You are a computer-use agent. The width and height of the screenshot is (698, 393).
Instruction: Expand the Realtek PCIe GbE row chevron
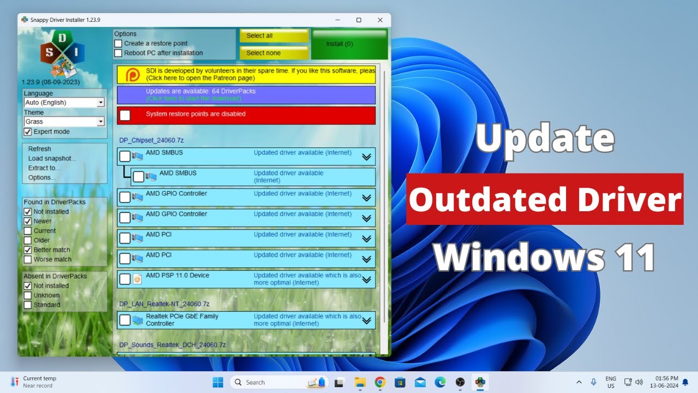tap(367, 321)
